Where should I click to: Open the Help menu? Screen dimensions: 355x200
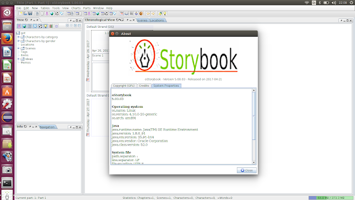(109, 8)
